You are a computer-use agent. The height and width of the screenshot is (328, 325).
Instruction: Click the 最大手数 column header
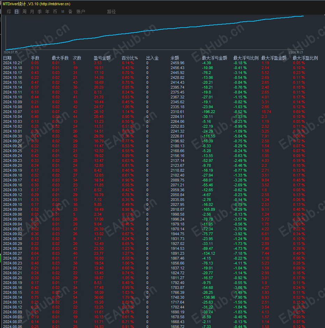60,58
